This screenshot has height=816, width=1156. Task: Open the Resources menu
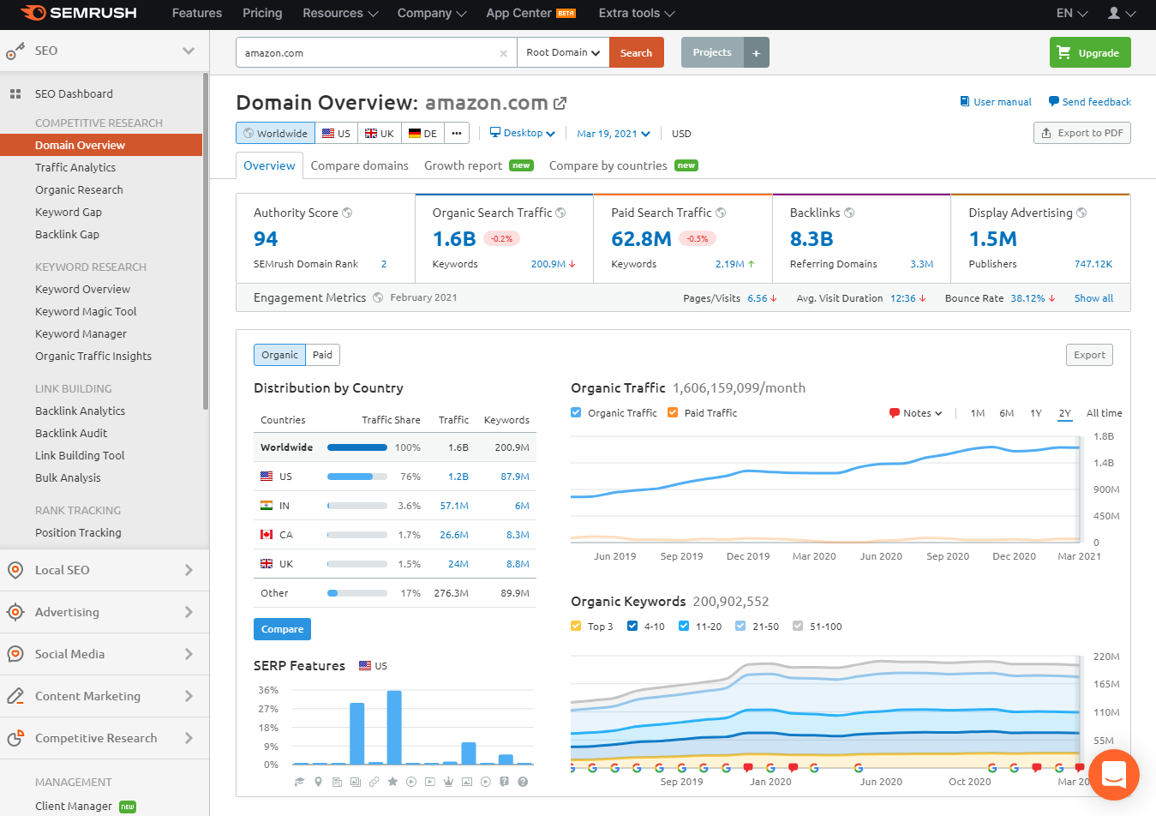click(340, 13)
